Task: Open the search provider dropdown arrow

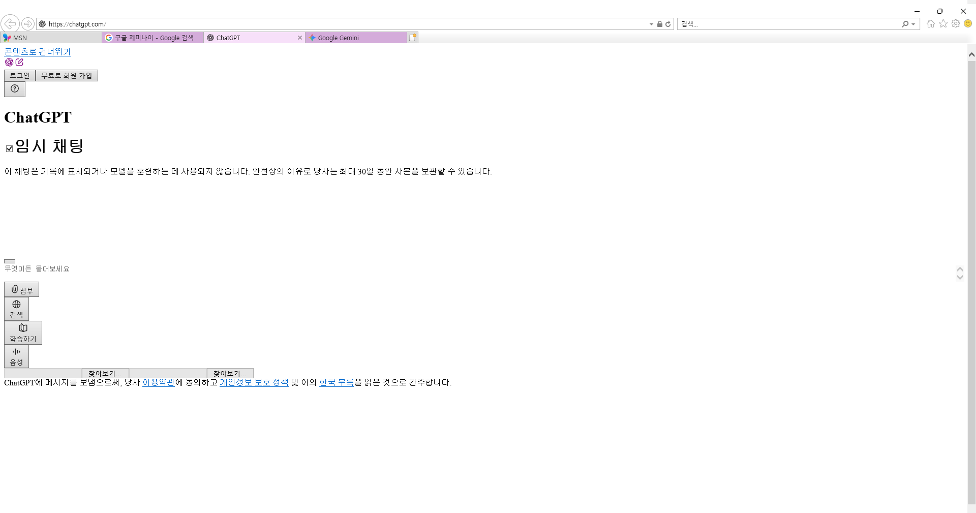Action: click(913, 24)
